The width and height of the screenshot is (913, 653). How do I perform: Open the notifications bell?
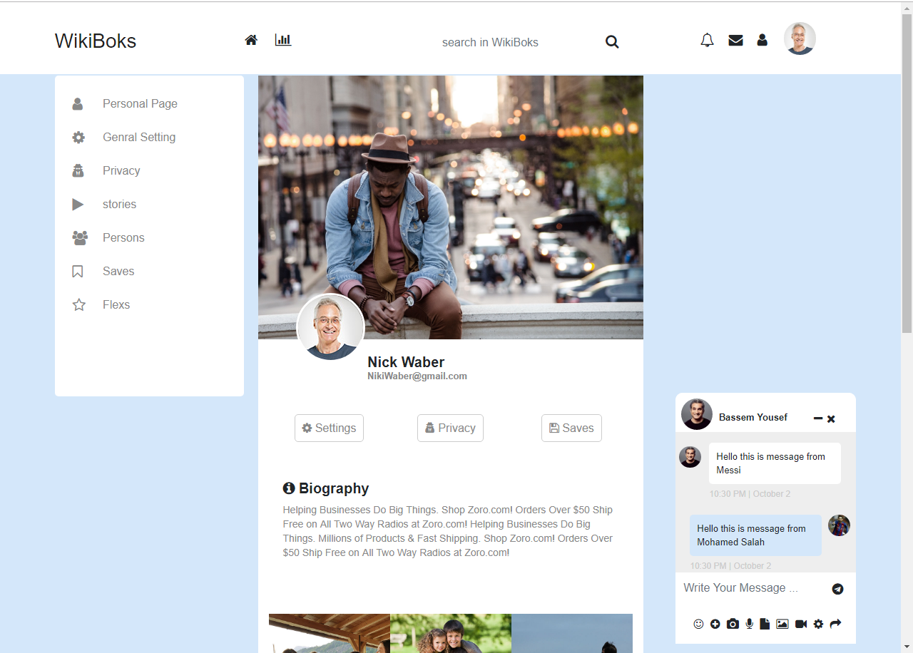(x=707, y=41)
